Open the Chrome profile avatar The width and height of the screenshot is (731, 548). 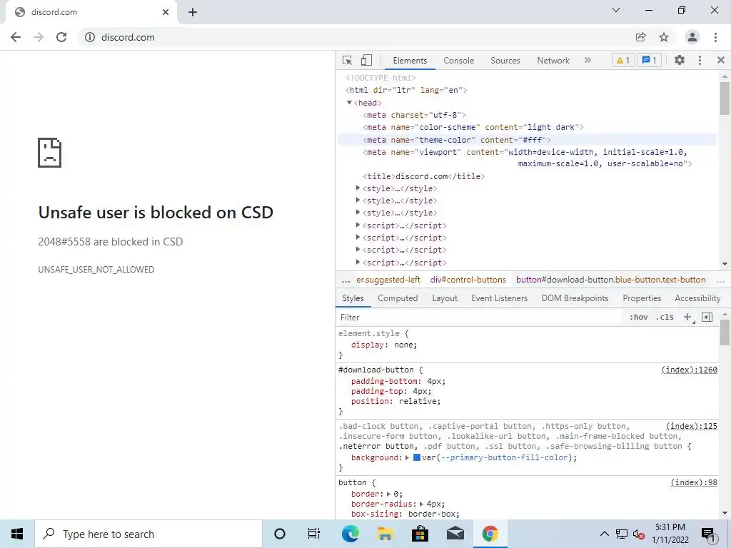click(x=692, y=37)
